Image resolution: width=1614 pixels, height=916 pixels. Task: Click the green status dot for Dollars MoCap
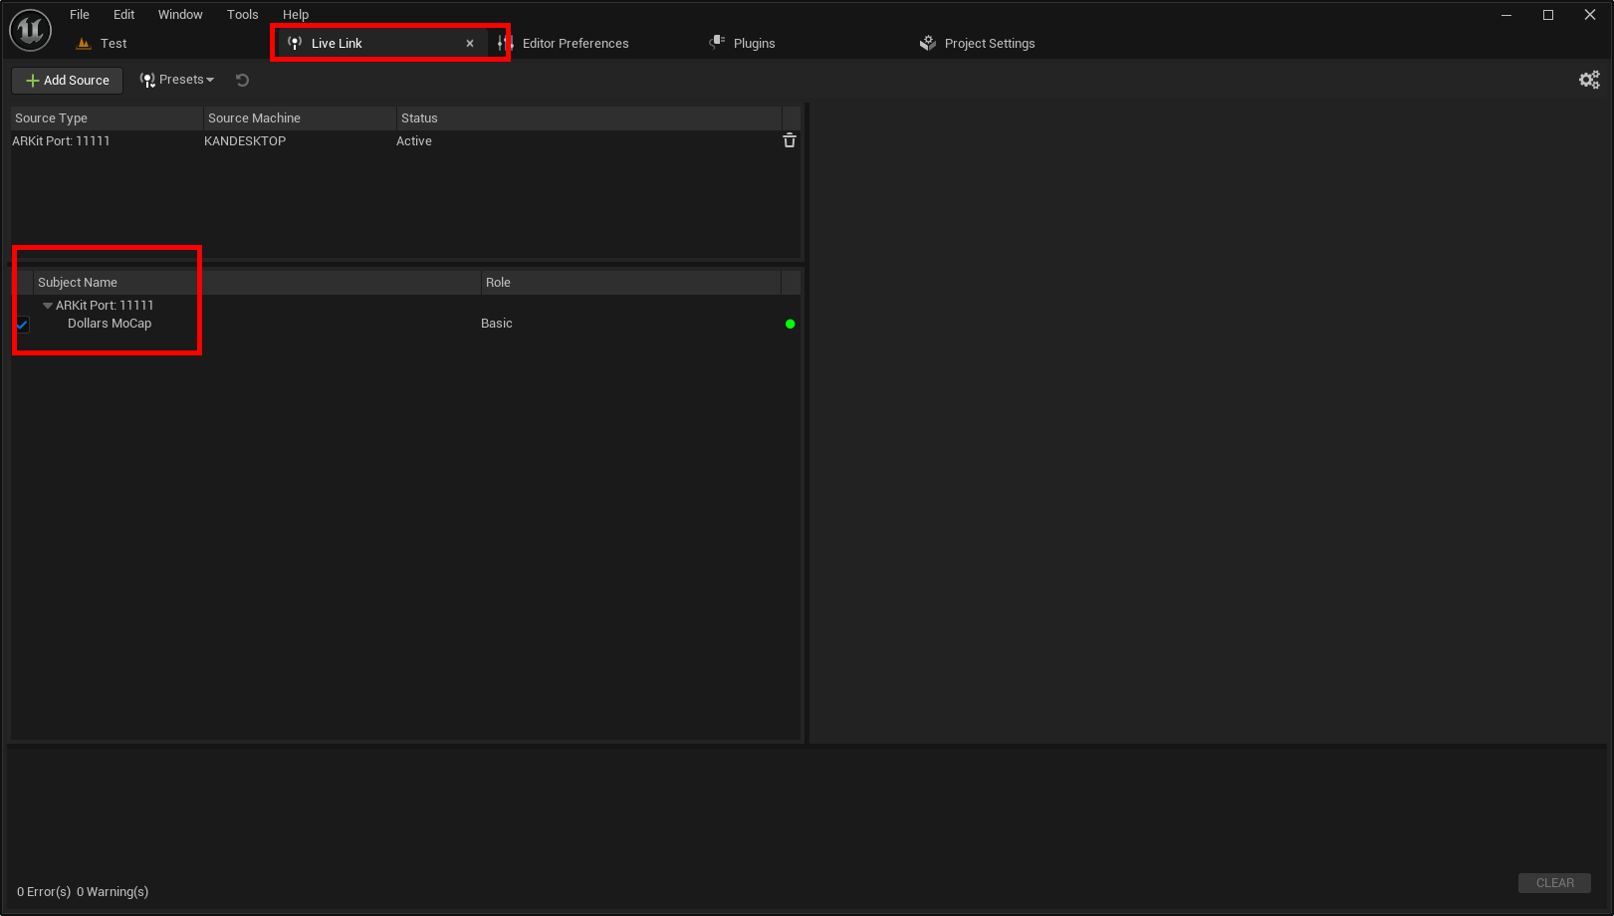[x=791, y=324]
